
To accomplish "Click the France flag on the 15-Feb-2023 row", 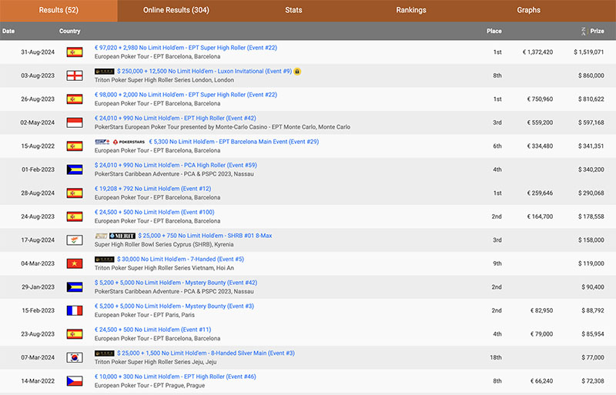I will pyautogui.click(x=74, y=311).
